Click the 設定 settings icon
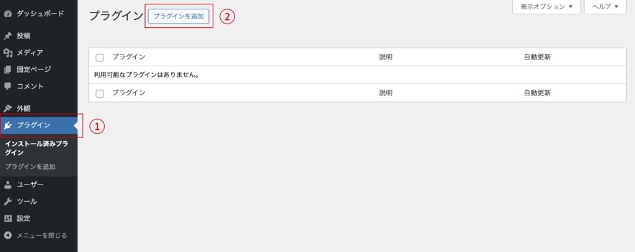The height and width of the screenshot is (252, 635). 8,218
